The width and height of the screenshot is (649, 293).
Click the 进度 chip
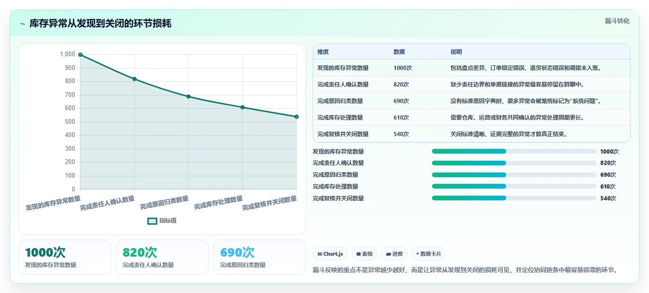(394, 254)
